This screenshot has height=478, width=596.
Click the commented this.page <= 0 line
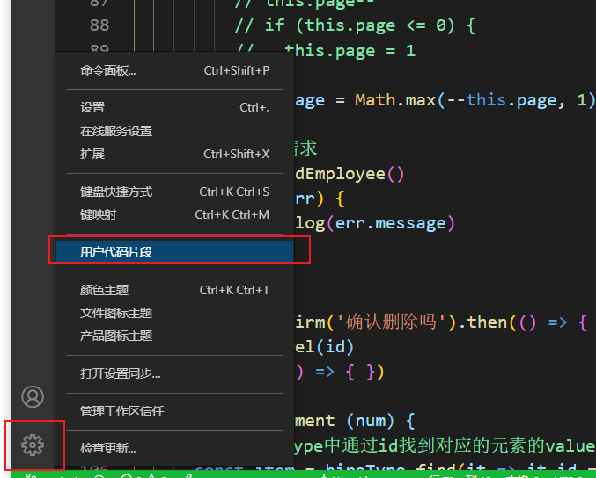[355, 25]
